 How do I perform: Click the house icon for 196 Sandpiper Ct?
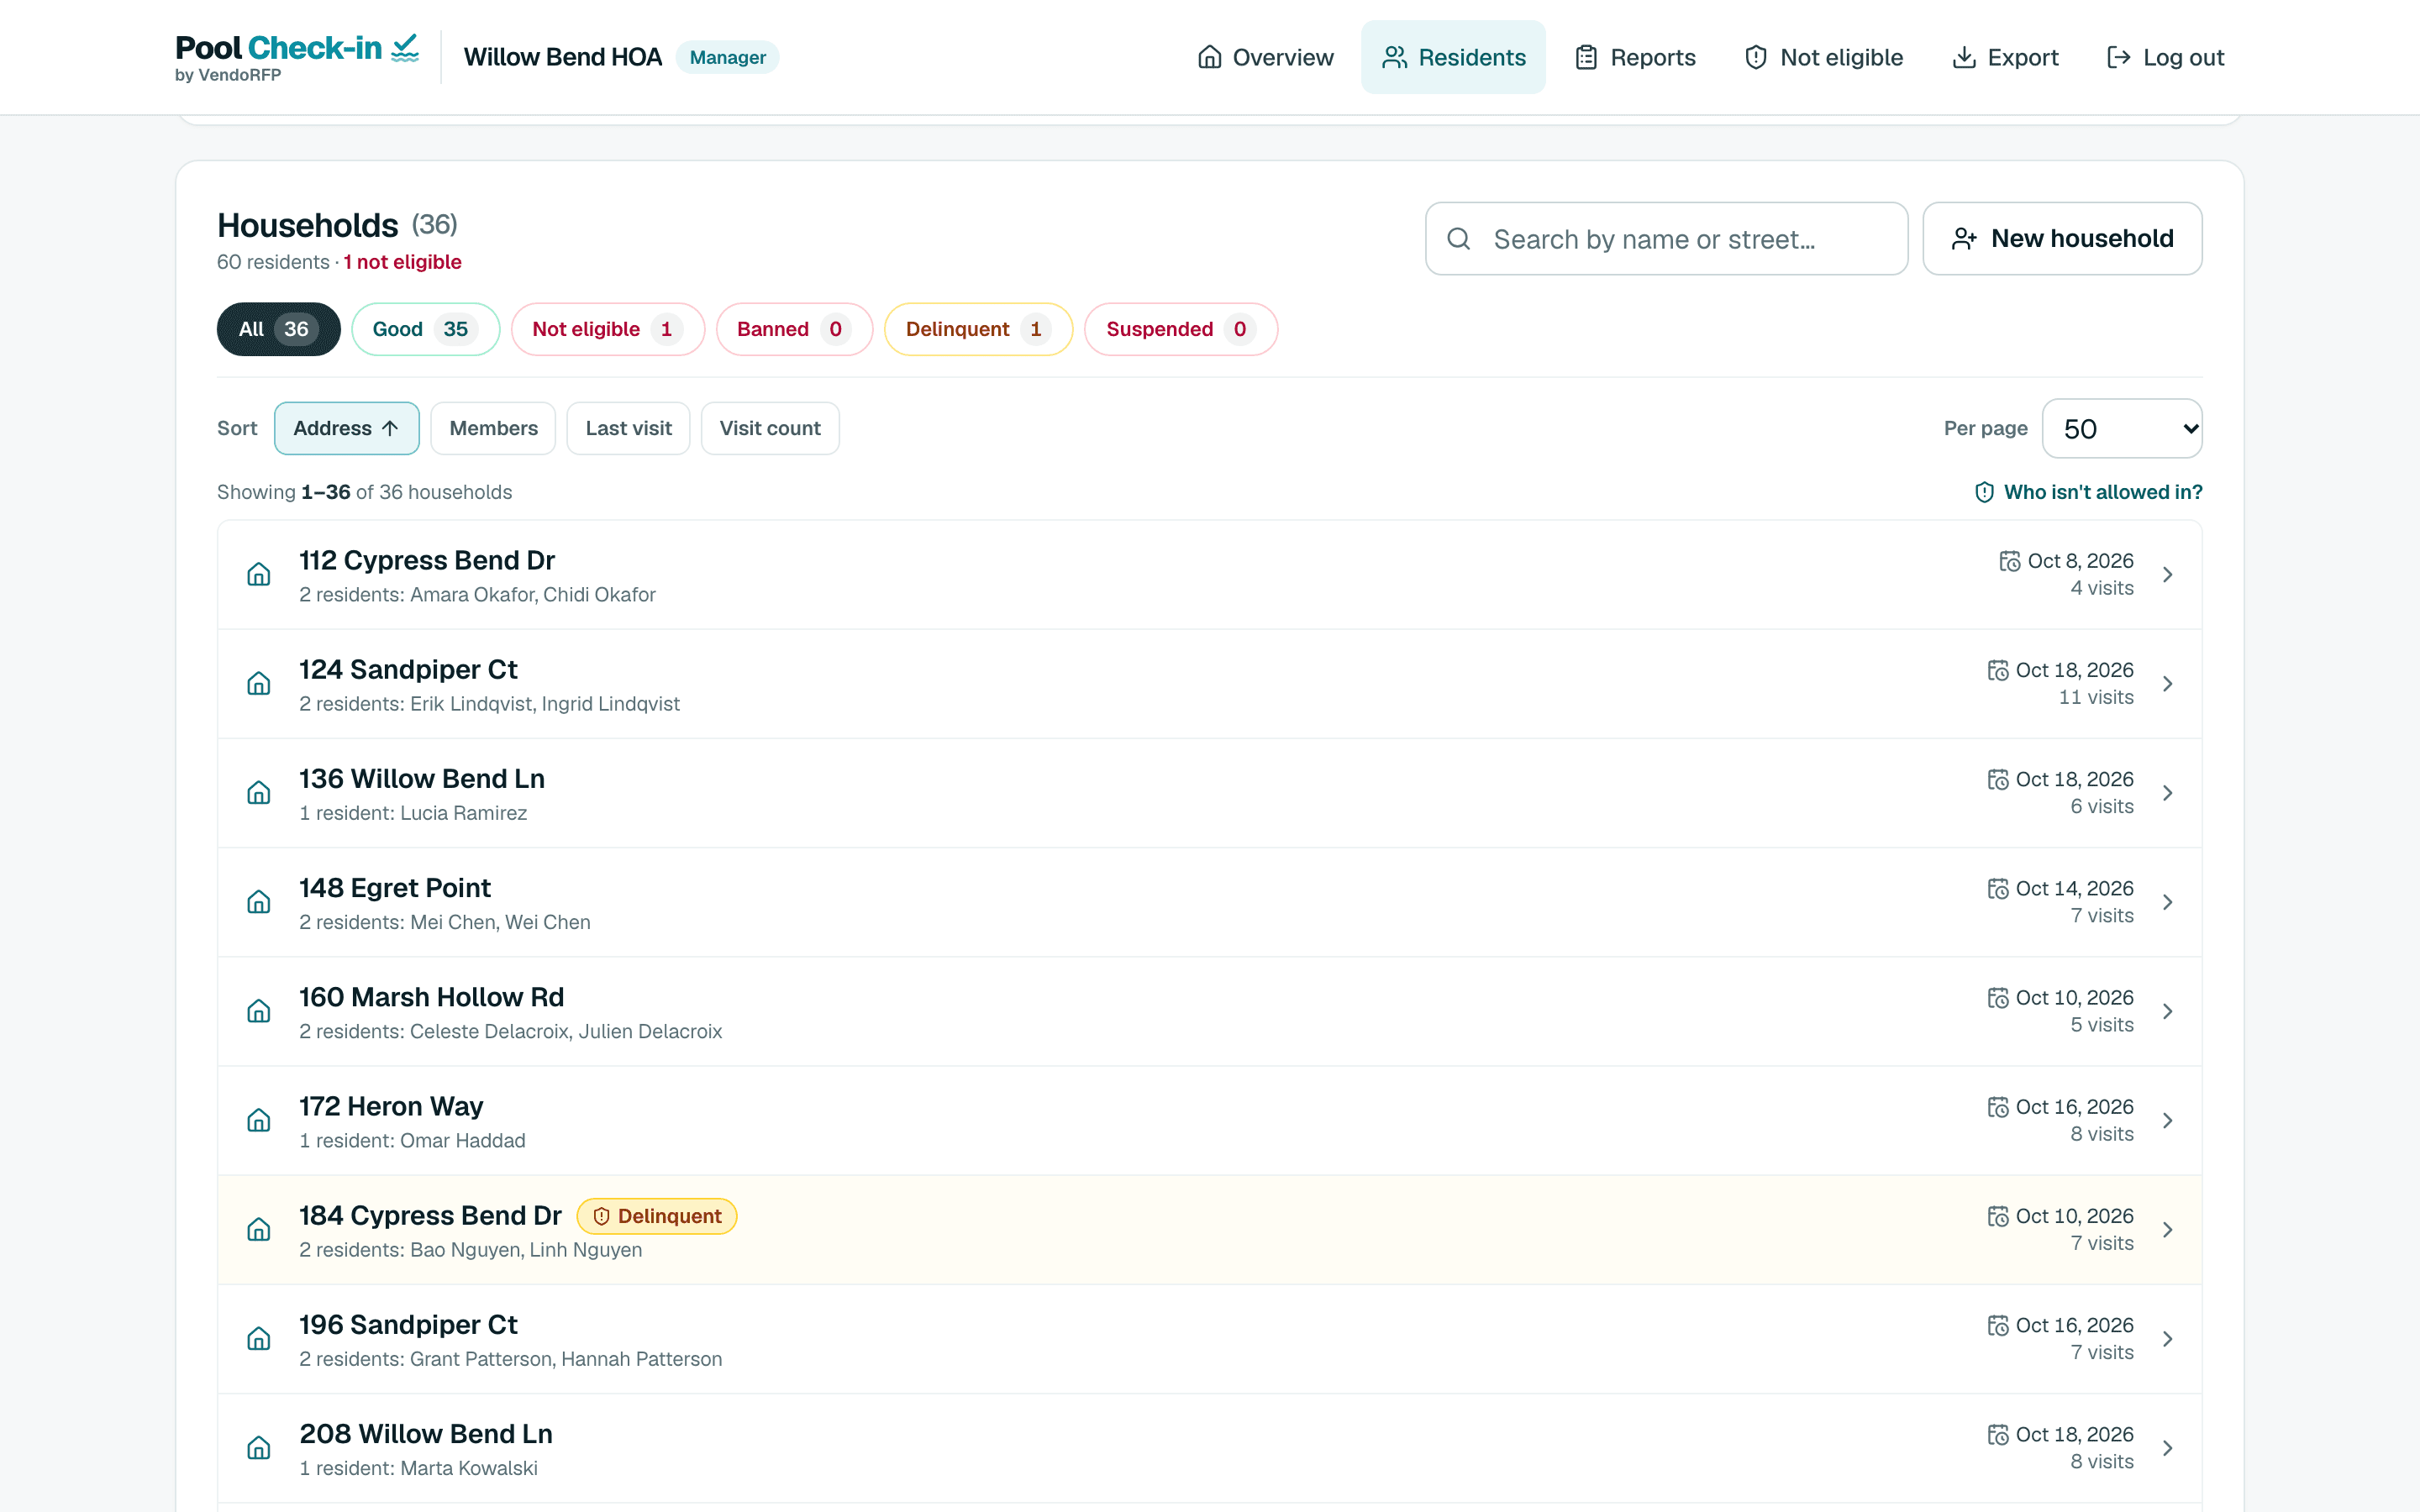(259, 1338)
